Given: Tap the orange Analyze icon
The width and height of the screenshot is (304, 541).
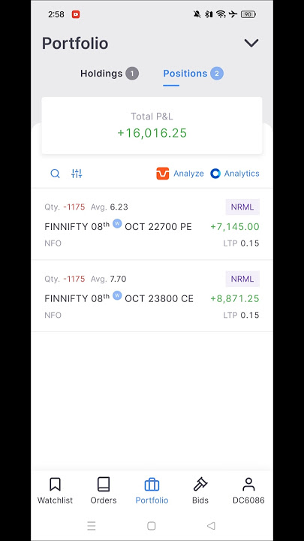Looking at the screenshot, I should coord(163,174).
